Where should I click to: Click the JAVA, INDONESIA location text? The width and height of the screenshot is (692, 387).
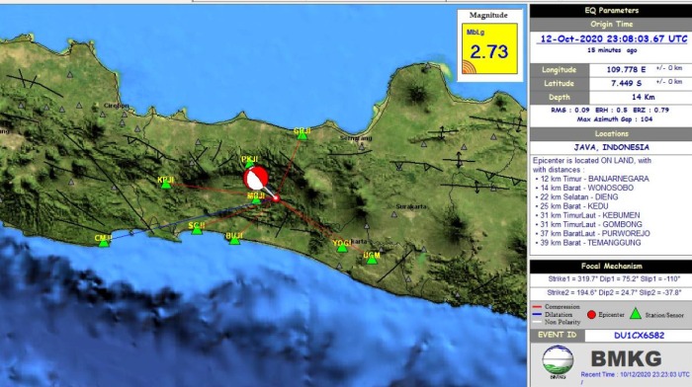tap(611, 147)
